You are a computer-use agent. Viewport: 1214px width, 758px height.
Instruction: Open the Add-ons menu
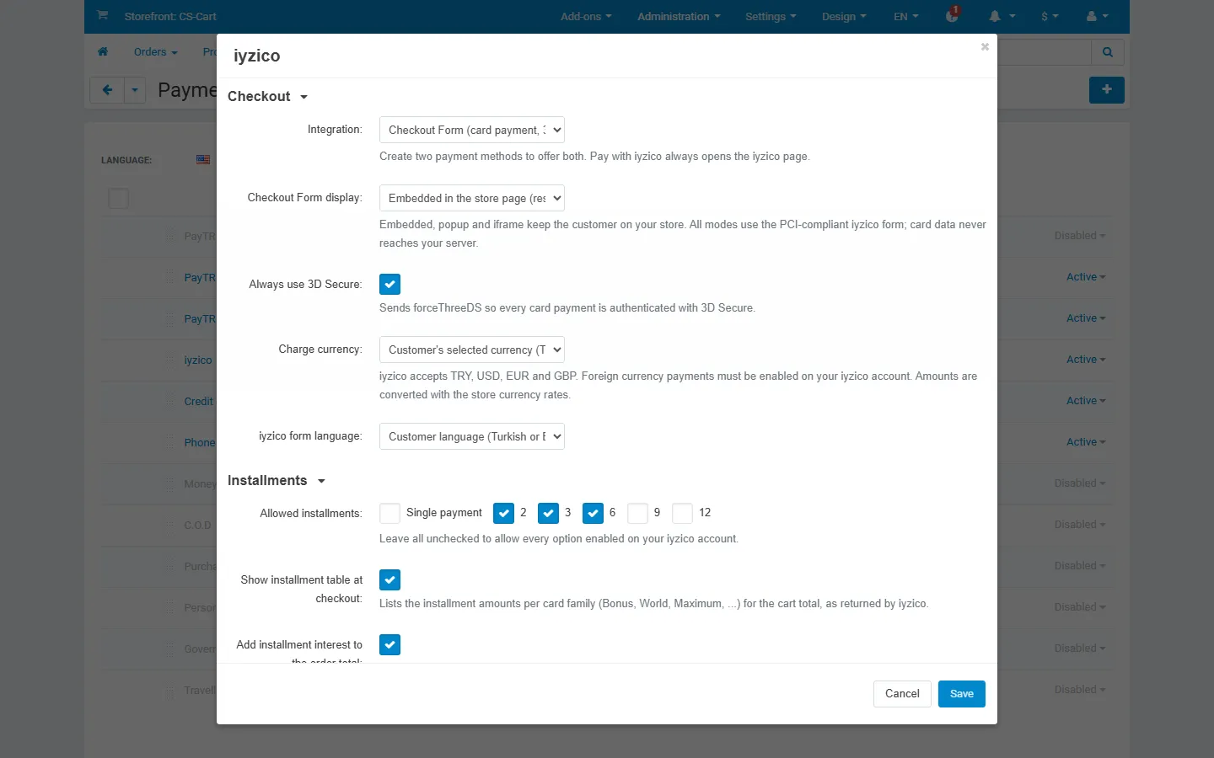tap(586, 17)
